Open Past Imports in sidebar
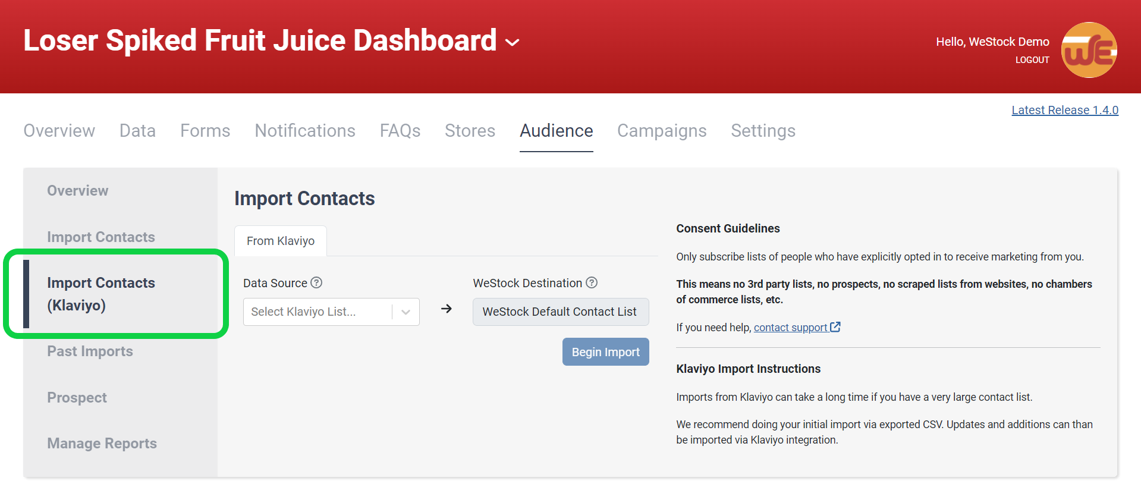Image resolution: width=1141 pixels, height=487 pixels. [90, 351]
